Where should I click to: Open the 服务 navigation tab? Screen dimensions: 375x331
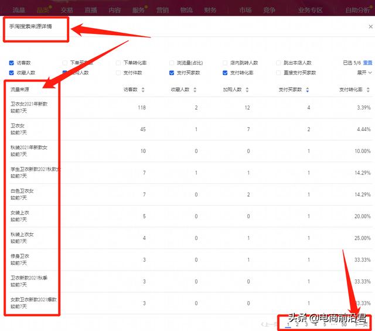point(138,10)
